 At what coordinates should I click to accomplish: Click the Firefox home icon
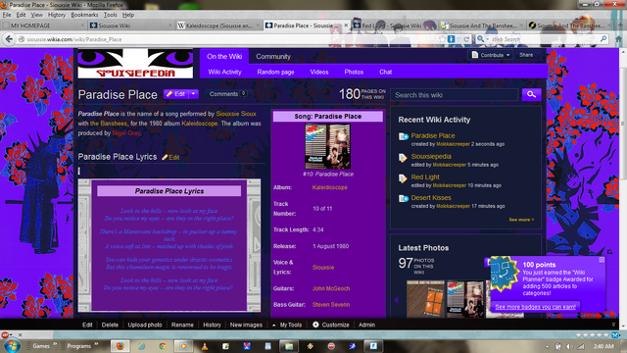[x=618, y=39]
